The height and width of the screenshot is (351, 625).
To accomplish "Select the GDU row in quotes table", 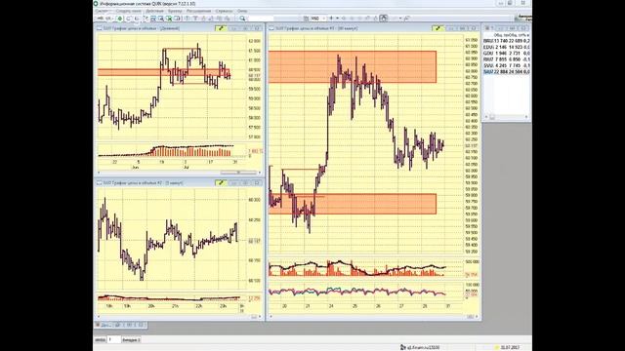I will pyautogui.click(x=507, y=53).
